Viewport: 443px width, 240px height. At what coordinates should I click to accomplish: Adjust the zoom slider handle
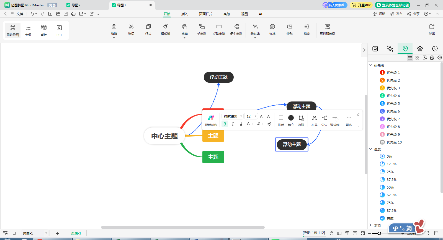379,233
